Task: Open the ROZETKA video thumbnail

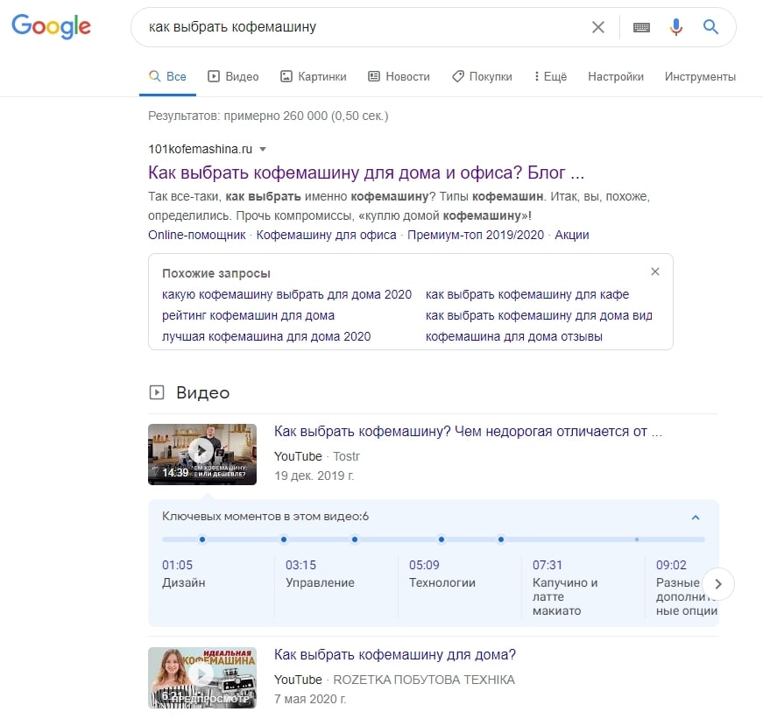Action: (202, 677)
